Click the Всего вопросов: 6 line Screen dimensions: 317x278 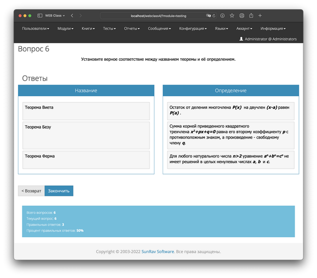pos(41,213)
